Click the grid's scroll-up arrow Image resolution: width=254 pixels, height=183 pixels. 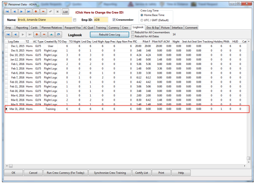pyautogui.click(x=249, y=42)
